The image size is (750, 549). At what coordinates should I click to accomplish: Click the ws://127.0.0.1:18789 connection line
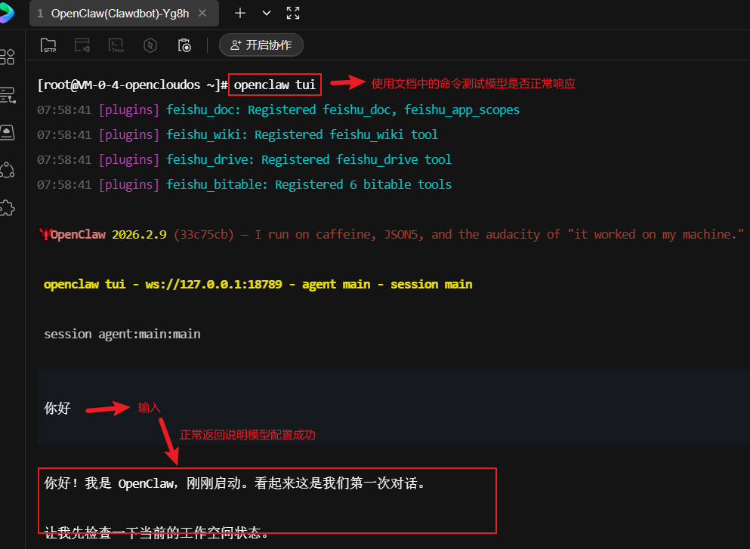[258, 285]
